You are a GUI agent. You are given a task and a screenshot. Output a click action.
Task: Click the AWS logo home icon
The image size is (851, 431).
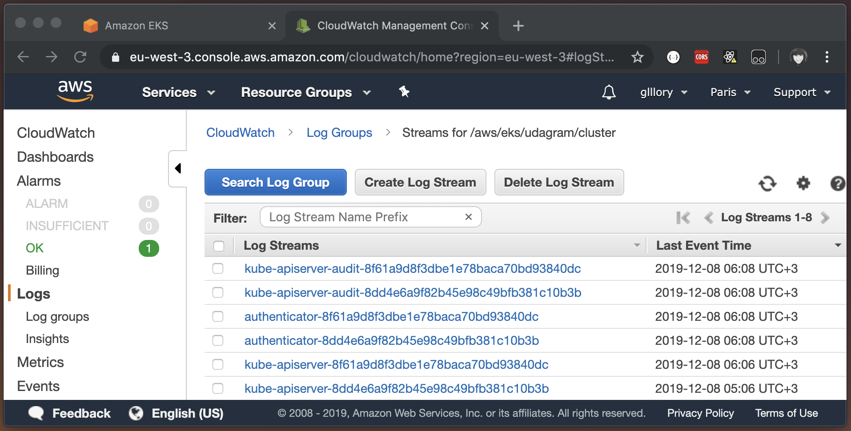[75, 91]
